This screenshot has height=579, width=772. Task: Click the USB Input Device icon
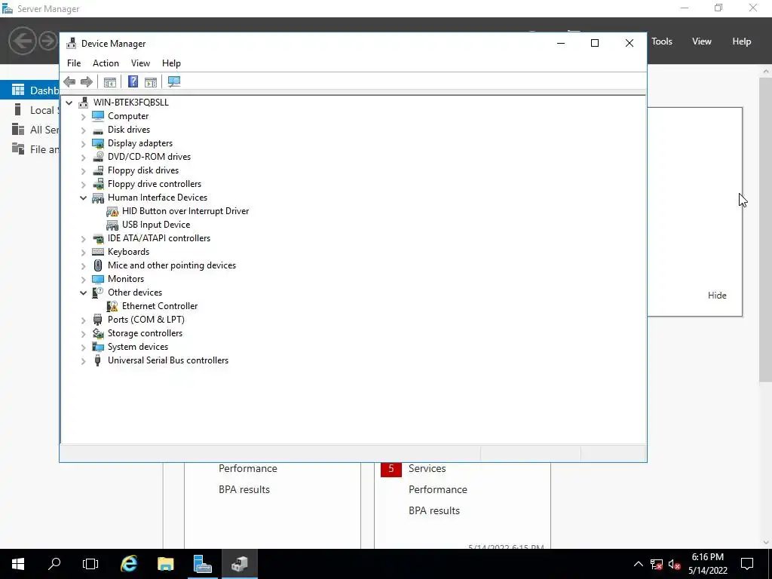[x=112, y=225]
